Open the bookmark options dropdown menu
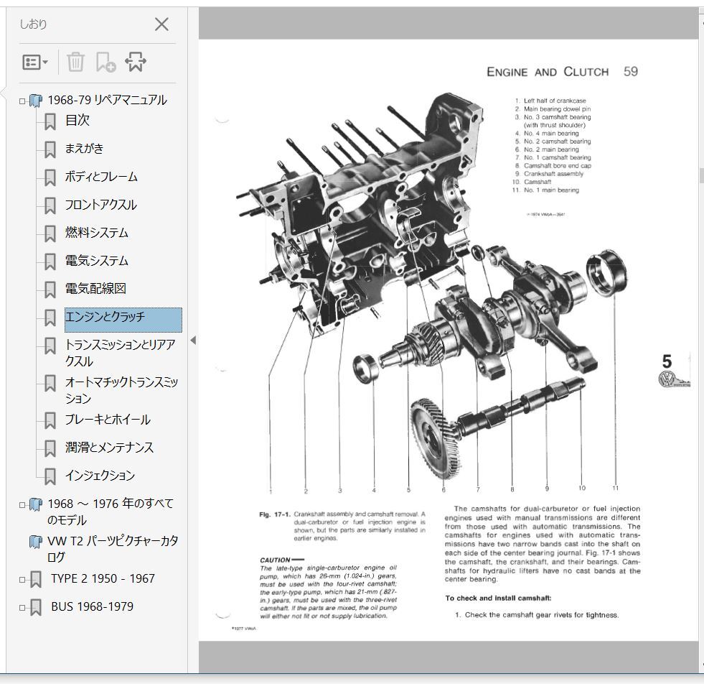This screenshot has height=684, width=704. point(35,62)
